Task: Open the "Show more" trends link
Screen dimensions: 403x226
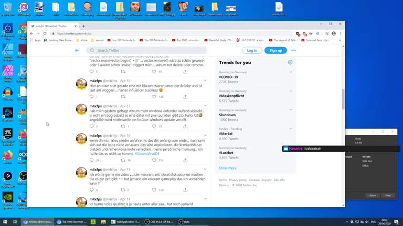Action: 227,168
